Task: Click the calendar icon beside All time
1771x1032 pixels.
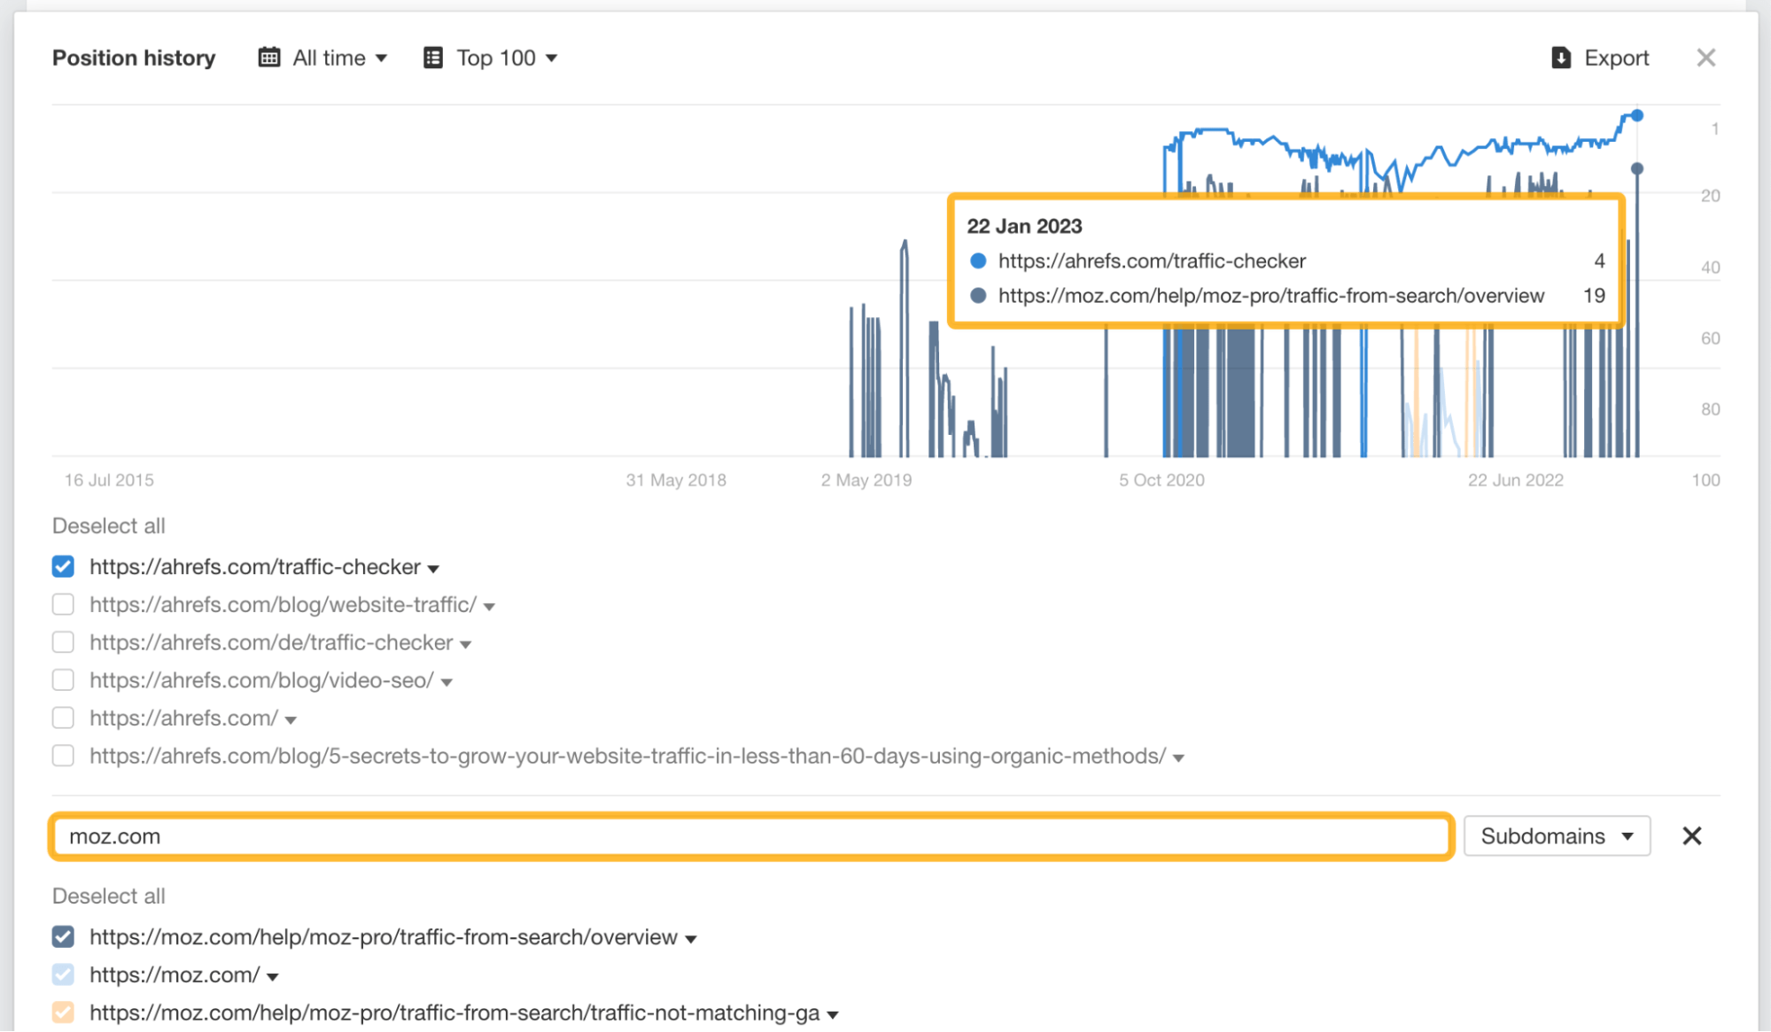Action: tap(268, 57)
